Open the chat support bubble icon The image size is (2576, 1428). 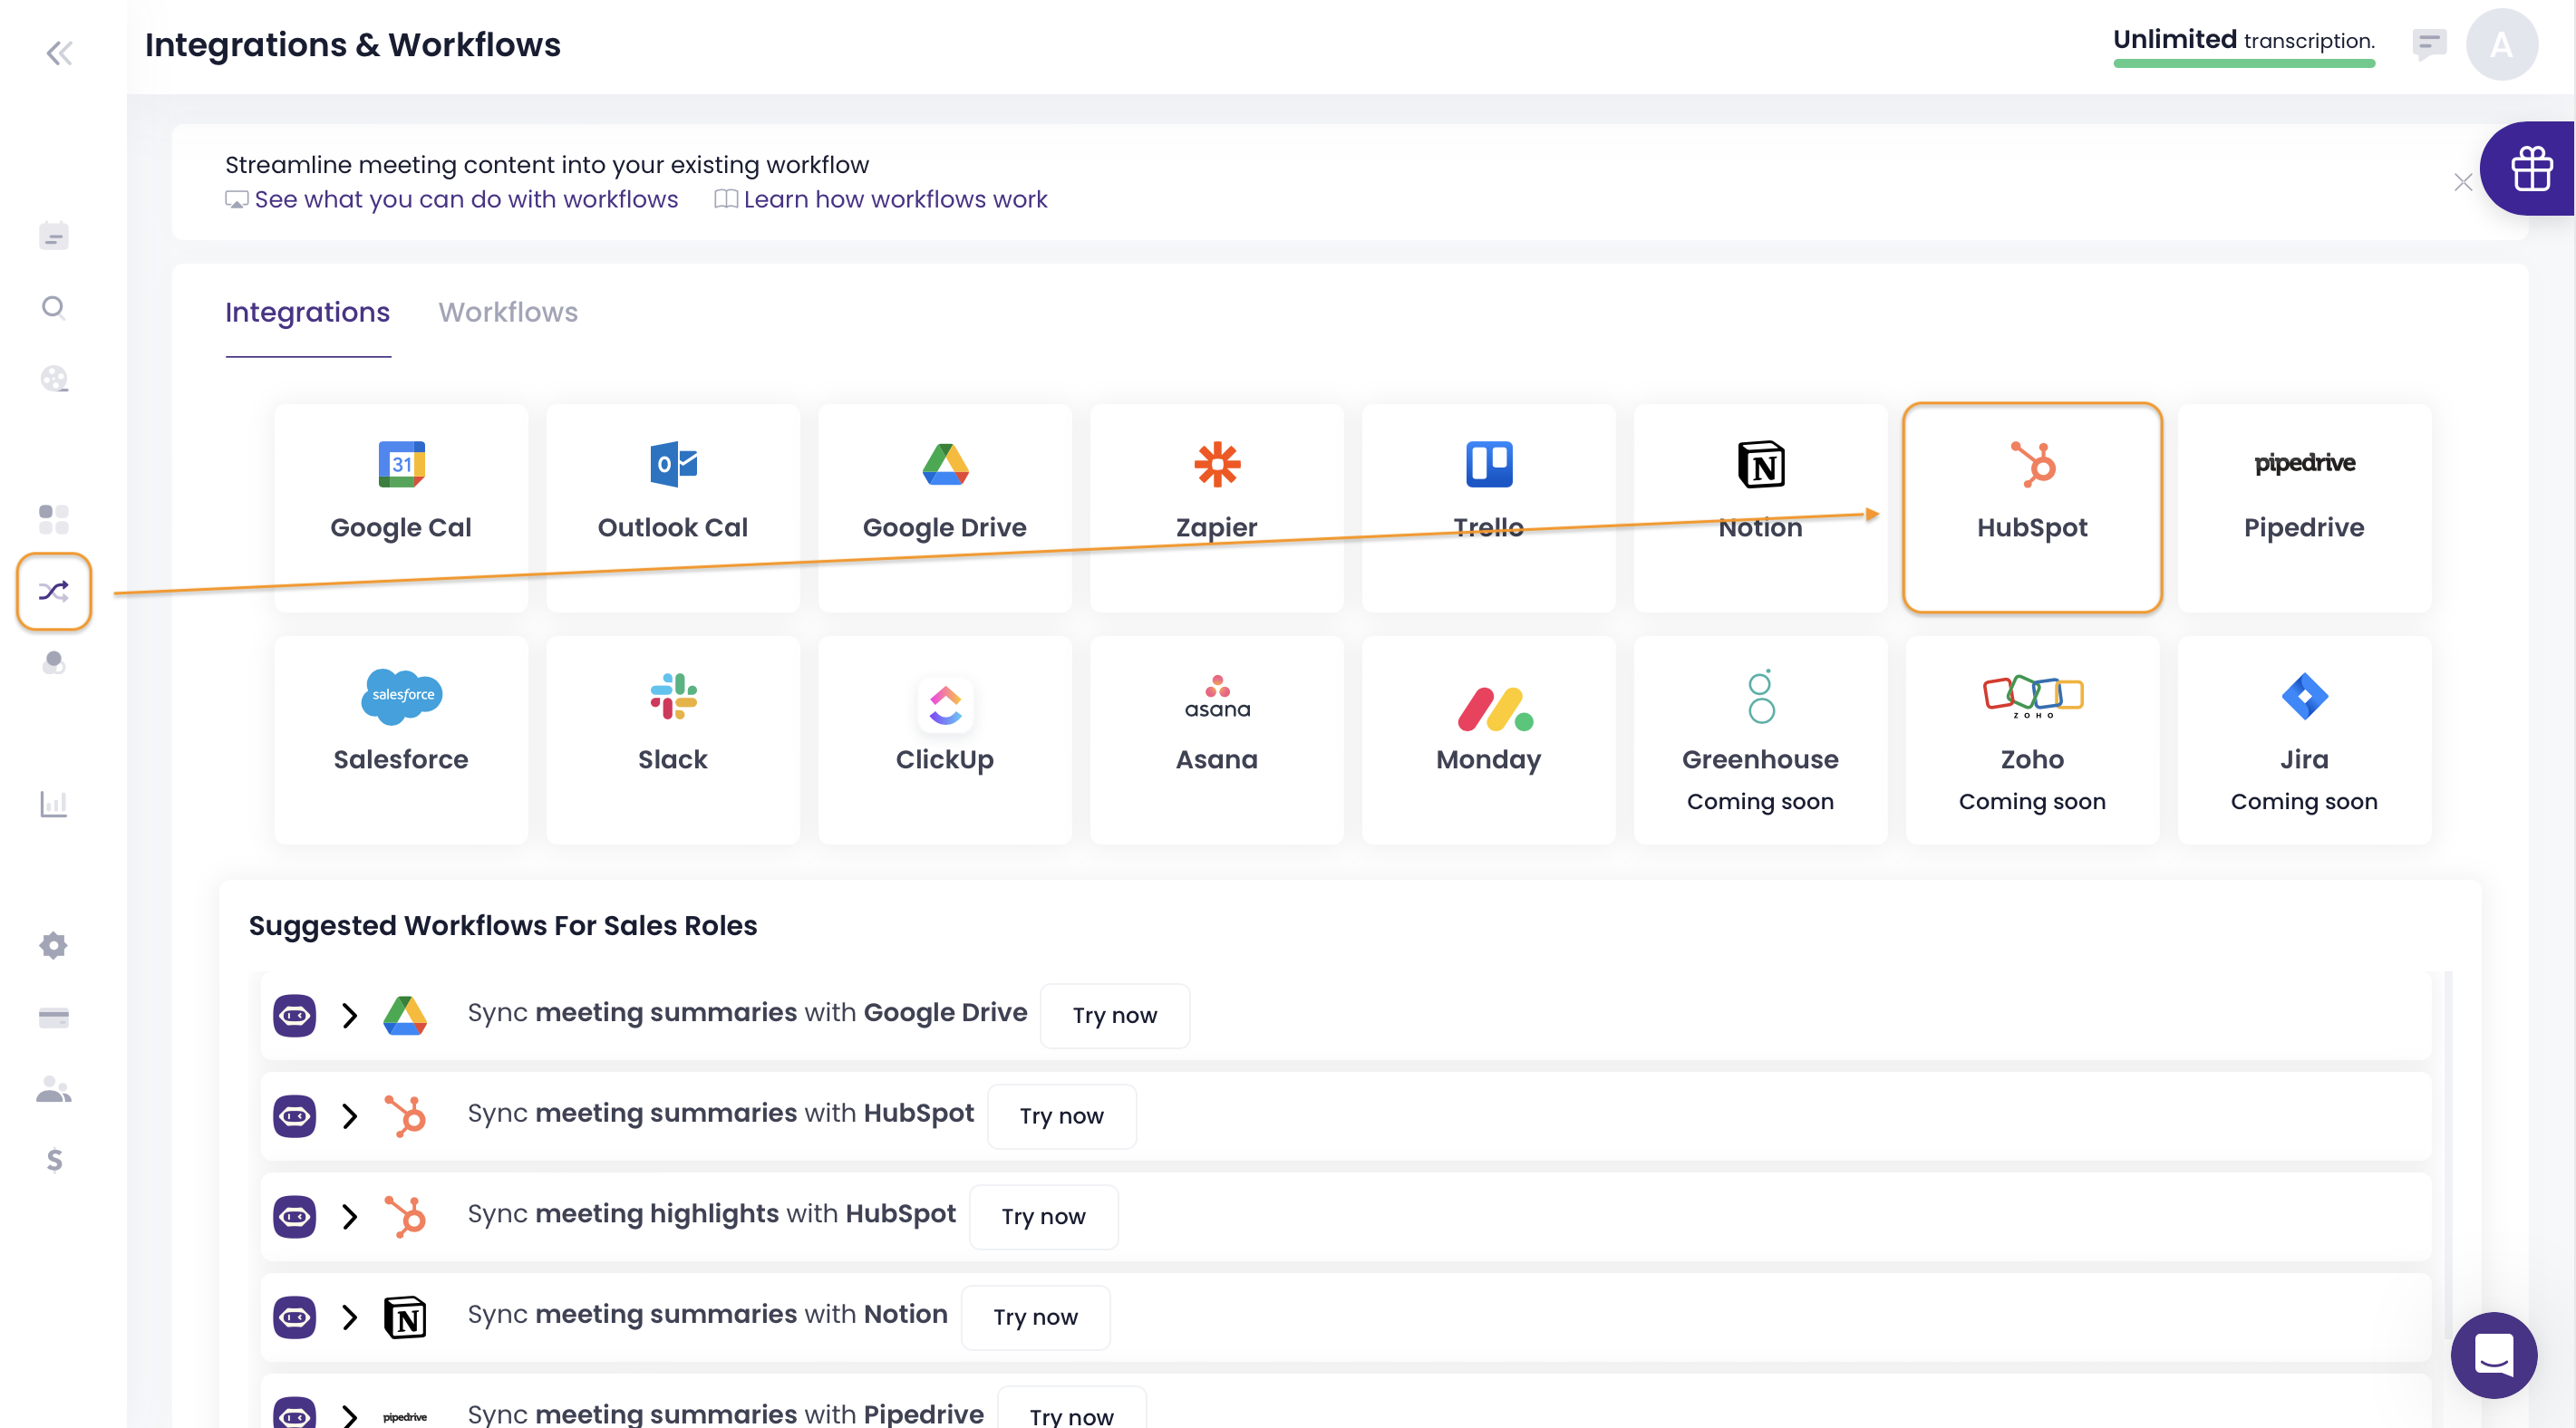(2493, 1355)
